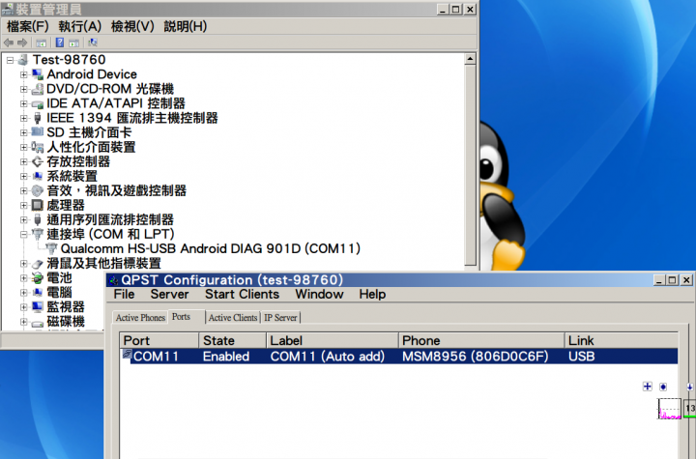The width and height of the screenshot is (696, 459).
Task: Click the 通用序列匯流排控制器 USB category icon
Action: 38,219
